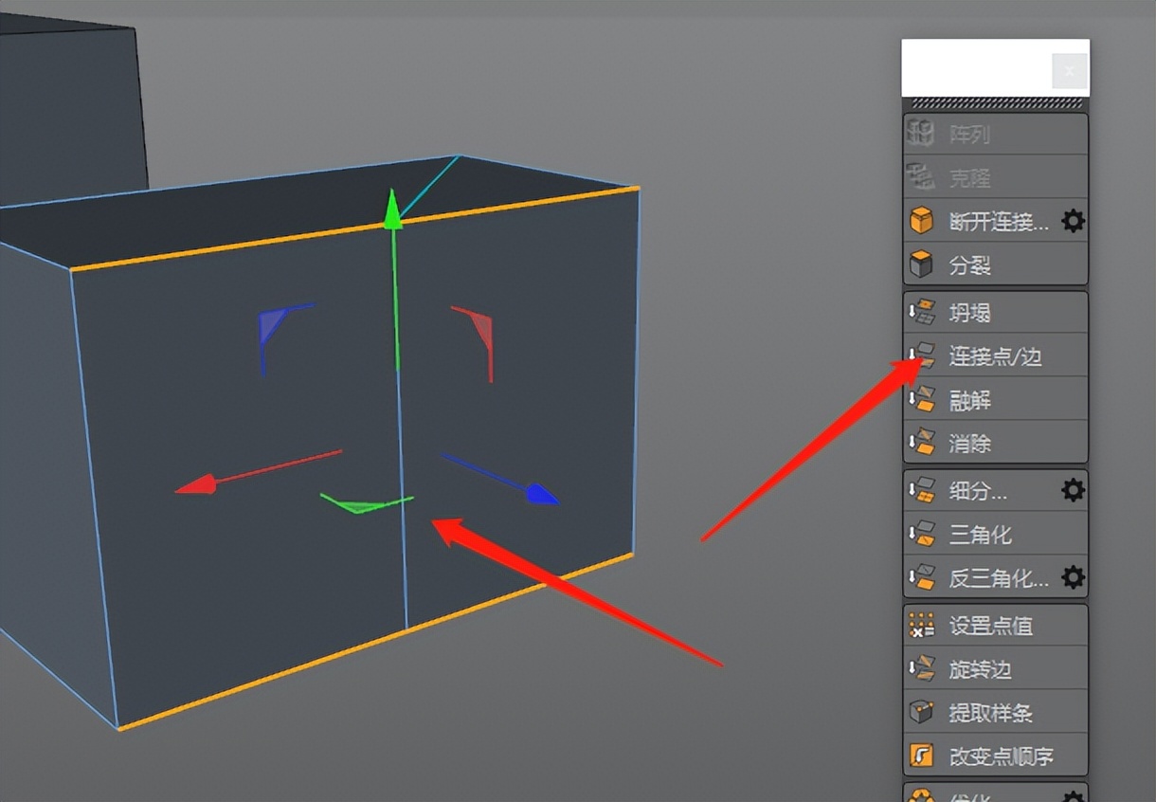Click the 设置点值 grid icon
Viewport: 1156px width, 802px height.
(920, 625)
